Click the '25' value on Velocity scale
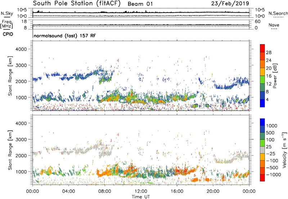Image resolution: width=288 pixels, height=199 pixels. pyautogui.click(x=269, y=147)
